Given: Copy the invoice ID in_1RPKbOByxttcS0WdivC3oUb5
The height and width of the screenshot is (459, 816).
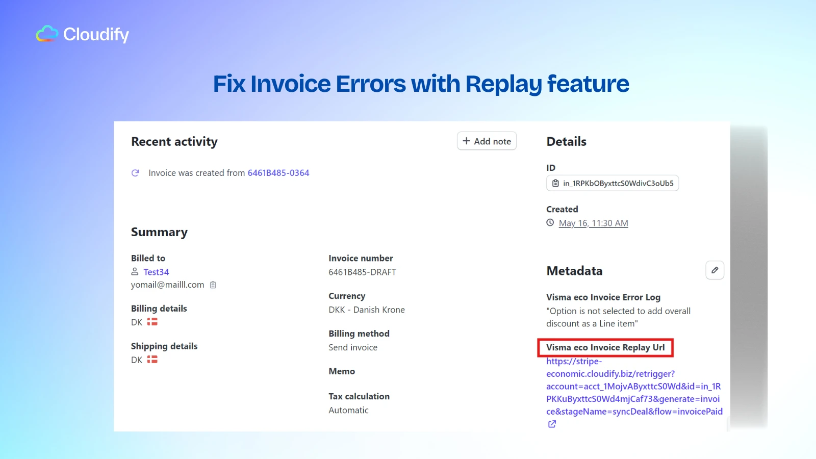Looking at the screenshot, I should point(613,183).
